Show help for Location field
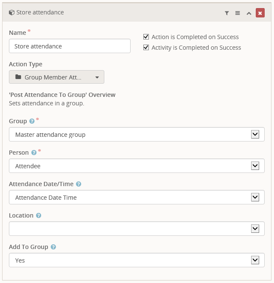 click(x=39, y=216)
